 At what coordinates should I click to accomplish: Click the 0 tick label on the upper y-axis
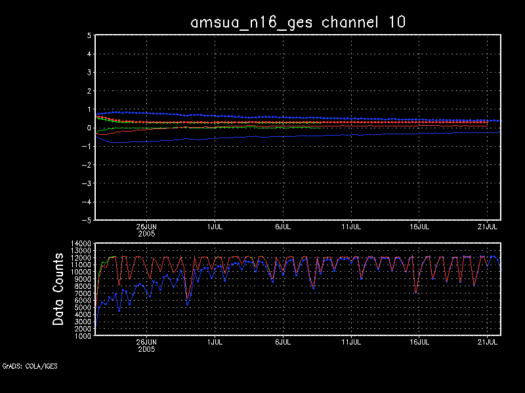pos(89,128)
